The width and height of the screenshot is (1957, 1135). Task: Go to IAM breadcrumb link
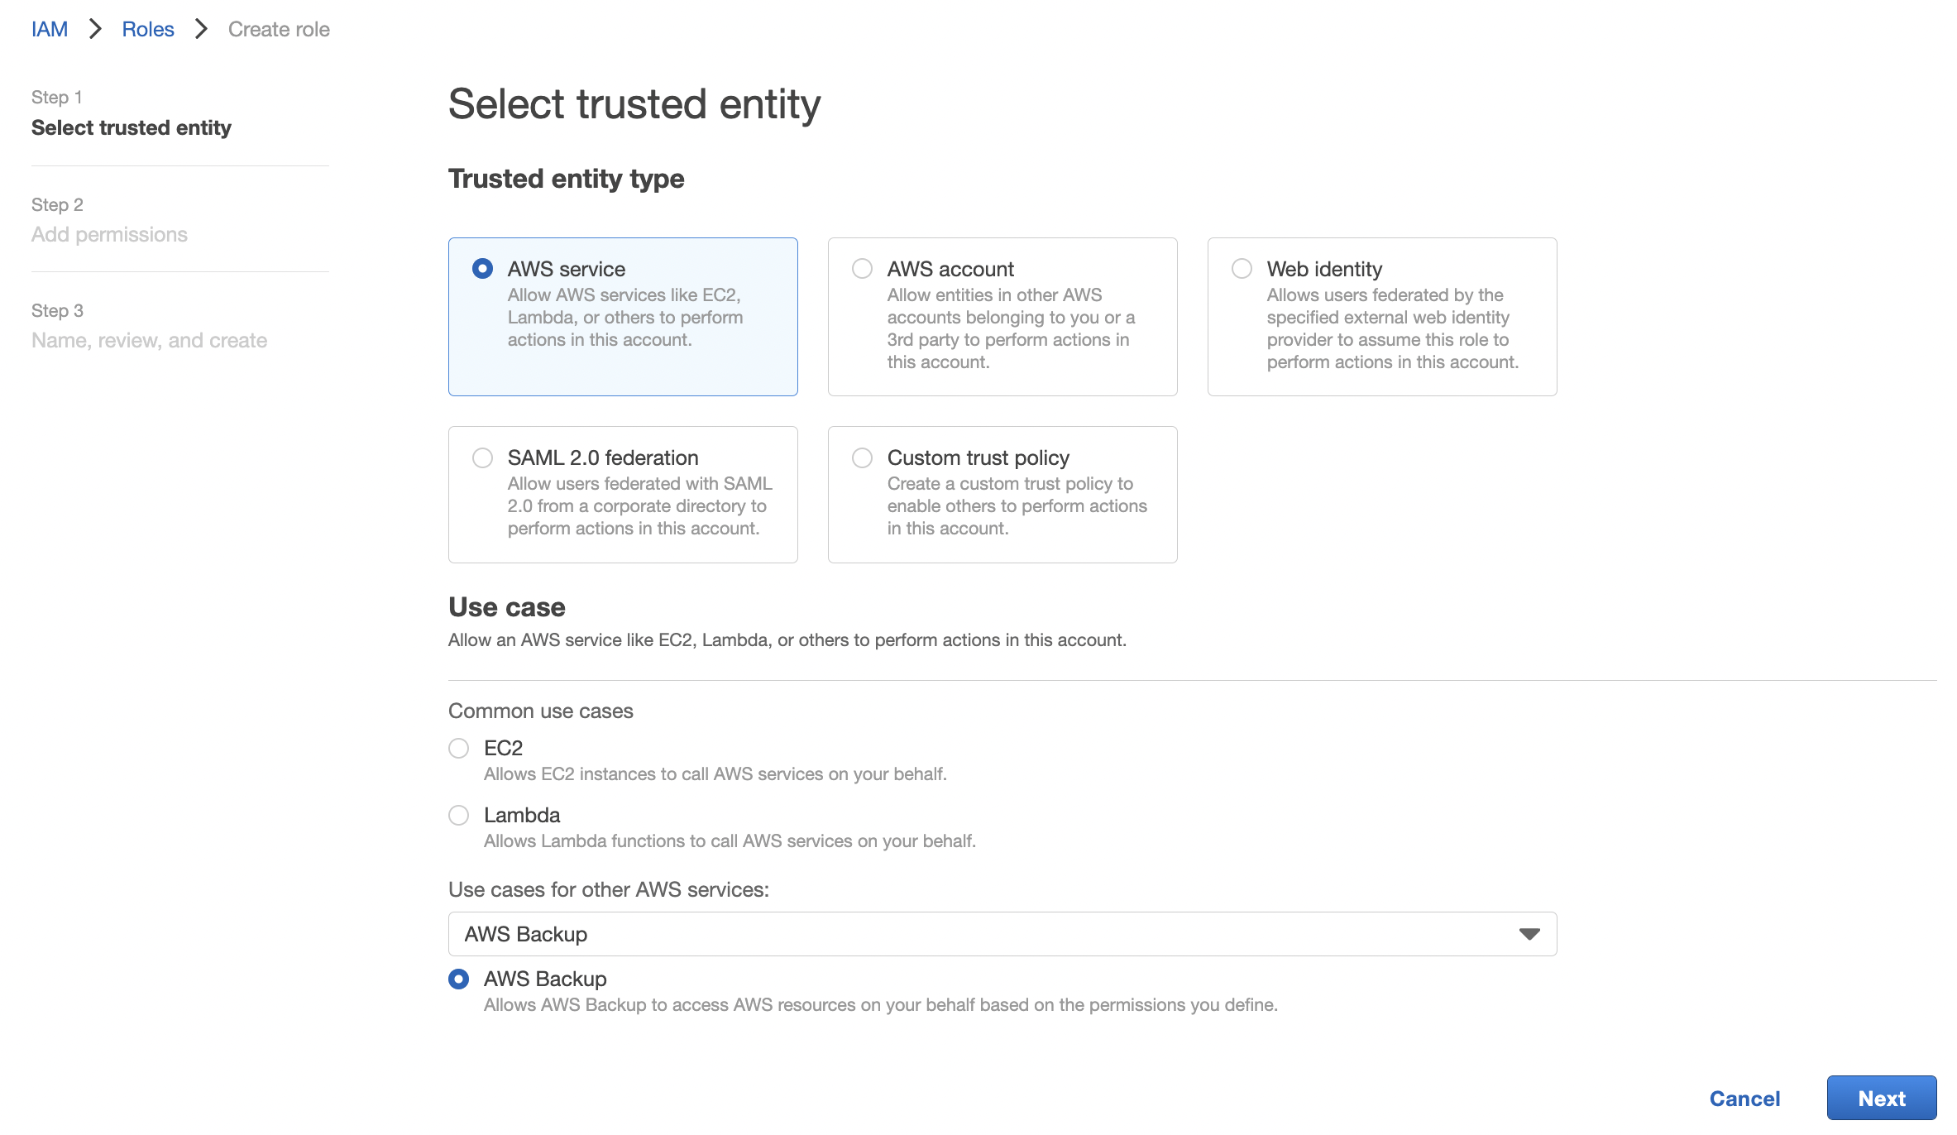pyautogui.click(x=50, y=29)
